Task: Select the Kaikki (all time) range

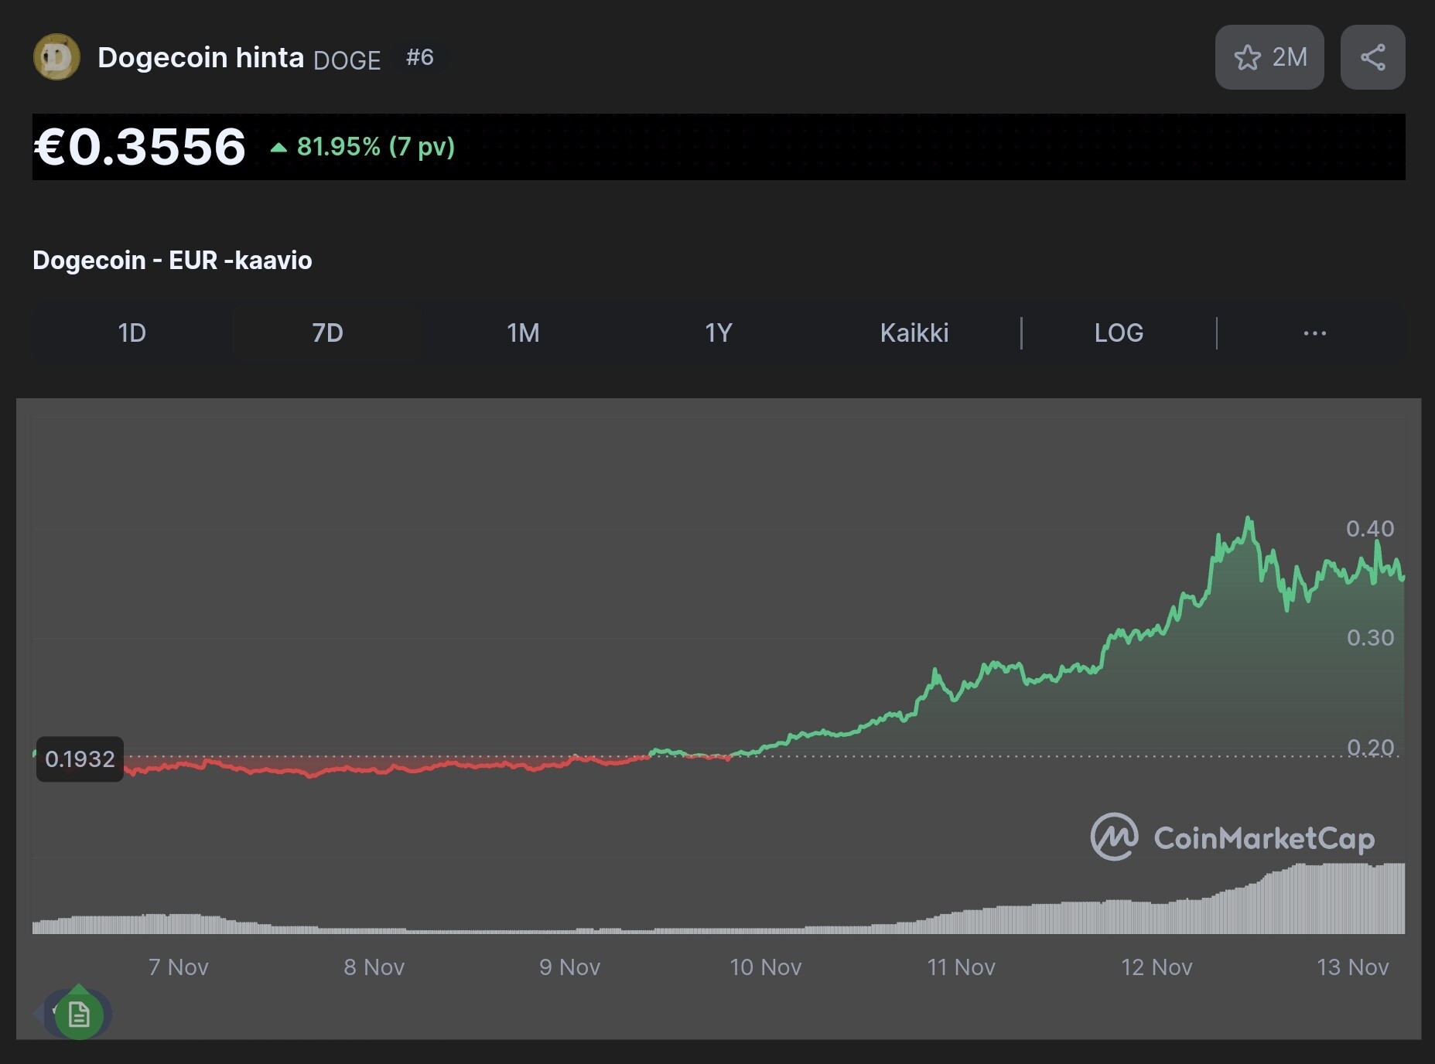Action: (x=914, y=333)
